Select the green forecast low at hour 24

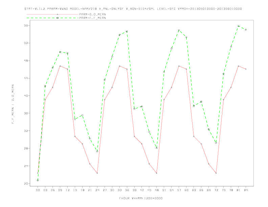coord(97,151)
